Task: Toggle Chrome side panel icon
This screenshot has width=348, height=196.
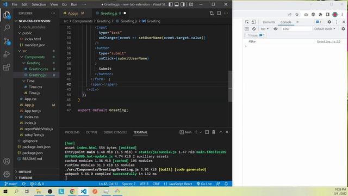Action: click(x=327, y=15)
